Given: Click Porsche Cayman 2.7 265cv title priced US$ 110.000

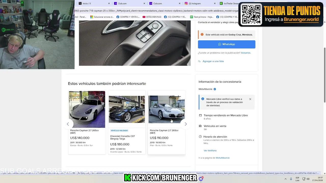Looking at the screenshot, I should coord(164,131).
